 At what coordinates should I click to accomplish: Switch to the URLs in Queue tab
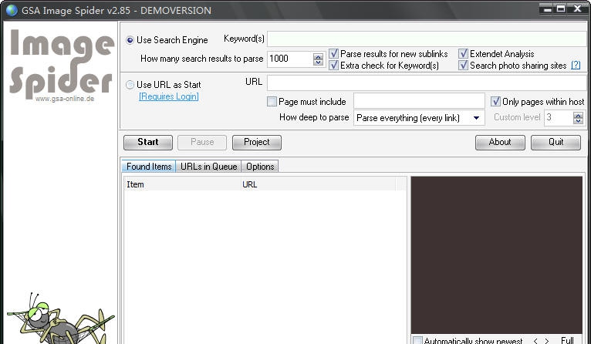209,166
